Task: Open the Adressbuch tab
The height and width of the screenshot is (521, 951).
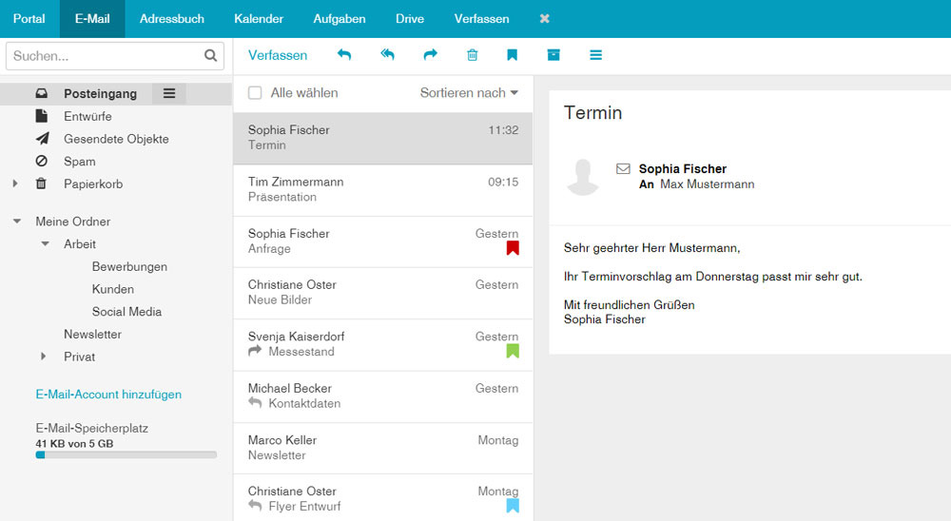Action: click(171, 19)
